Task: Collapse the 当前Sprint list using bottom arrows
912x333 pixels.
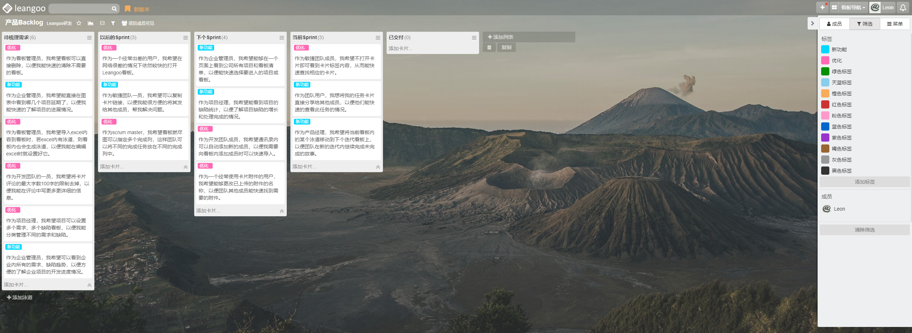Action: click(378, 167)
